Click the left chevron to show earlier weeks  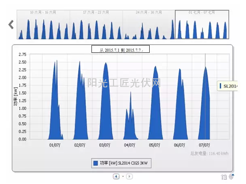tap(11, 24)
